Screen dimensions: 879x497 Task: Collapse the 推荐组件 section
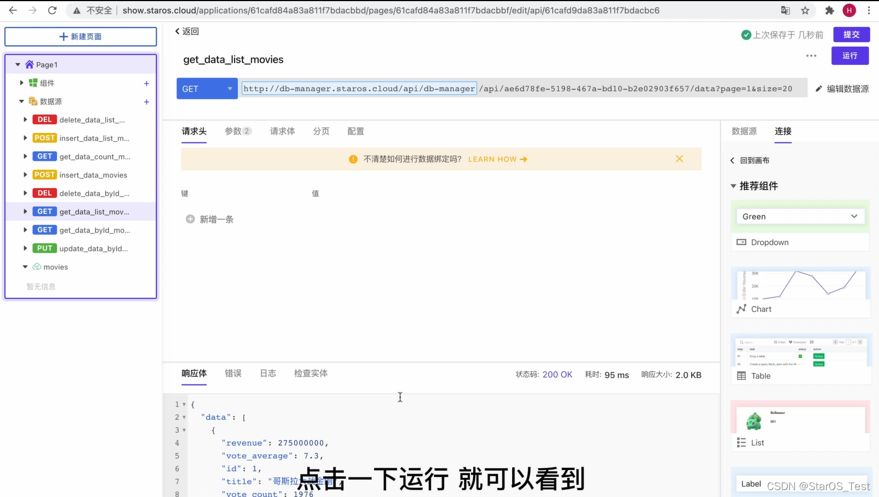pos(734,186)
